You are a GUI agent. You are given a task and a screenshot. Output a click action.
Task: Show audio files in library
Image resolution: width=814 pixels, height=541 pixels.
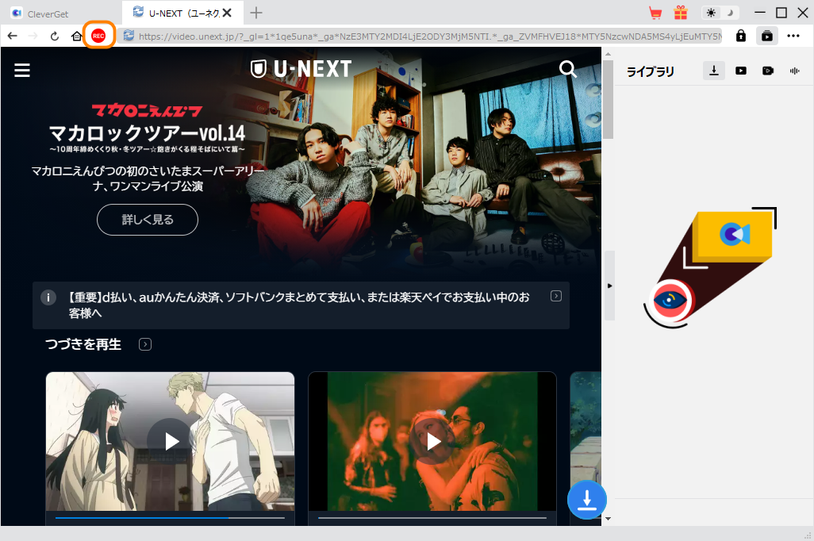click(x=794, y=71)
